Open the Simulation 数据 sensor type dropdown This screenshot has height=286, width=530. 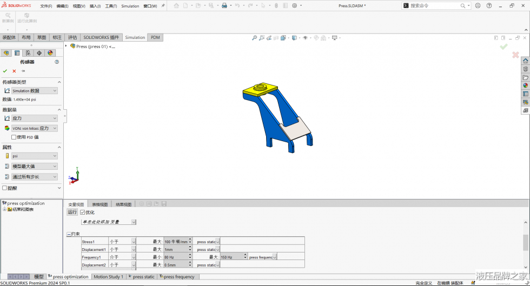(34, 91)
